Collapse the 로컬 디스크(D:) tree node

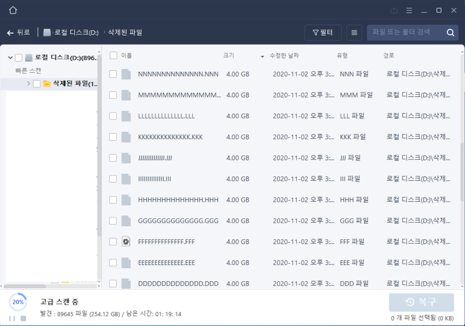pyautogui.click(x=10, y=58)
